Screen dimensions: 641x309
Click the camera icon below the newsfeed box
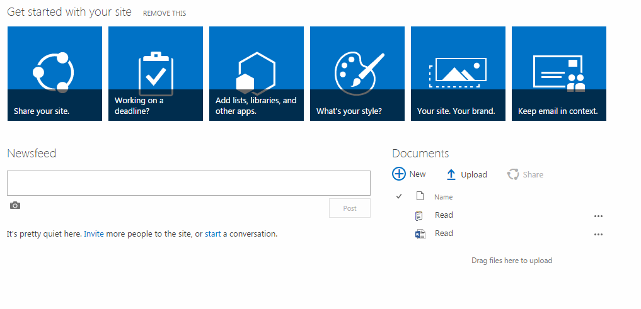click(15, 205)
